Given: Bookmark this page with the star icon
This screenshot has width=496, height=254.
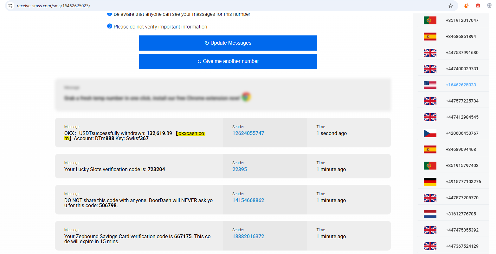Looking at the screenshot, I should (x=451, y=6).
